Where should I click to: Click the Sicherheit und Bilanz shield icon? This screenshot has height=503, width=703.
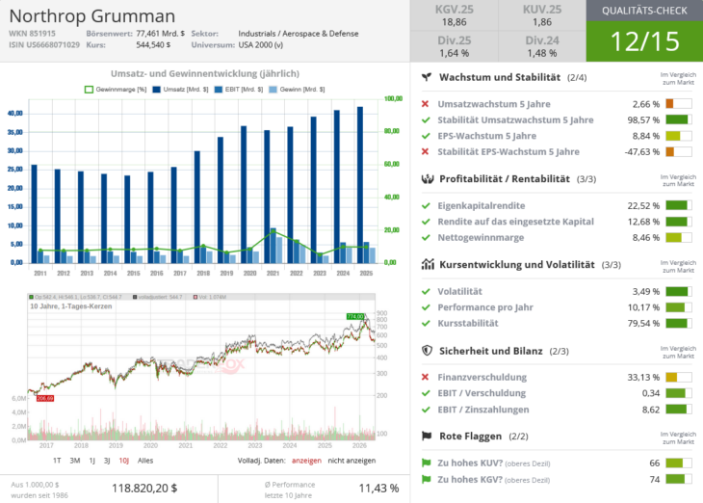(428, 351)
